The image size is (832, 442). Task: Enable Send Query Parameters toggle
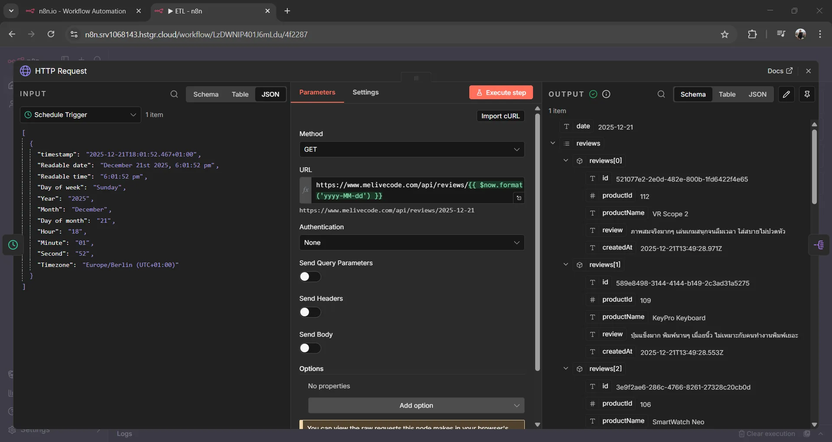click(310, 276)
